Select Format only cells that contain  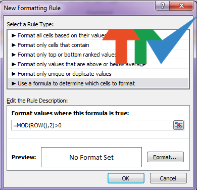[x=98, y=45]
